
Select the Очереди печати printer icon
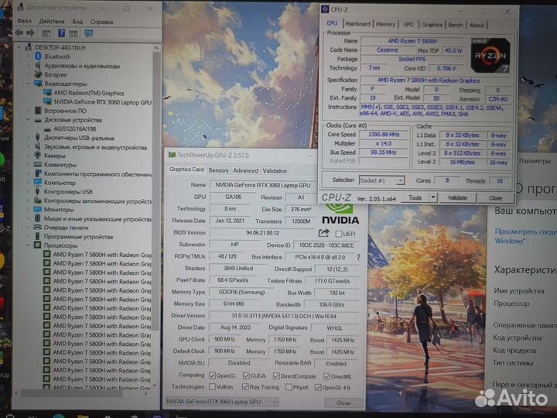tap(38, 227)
